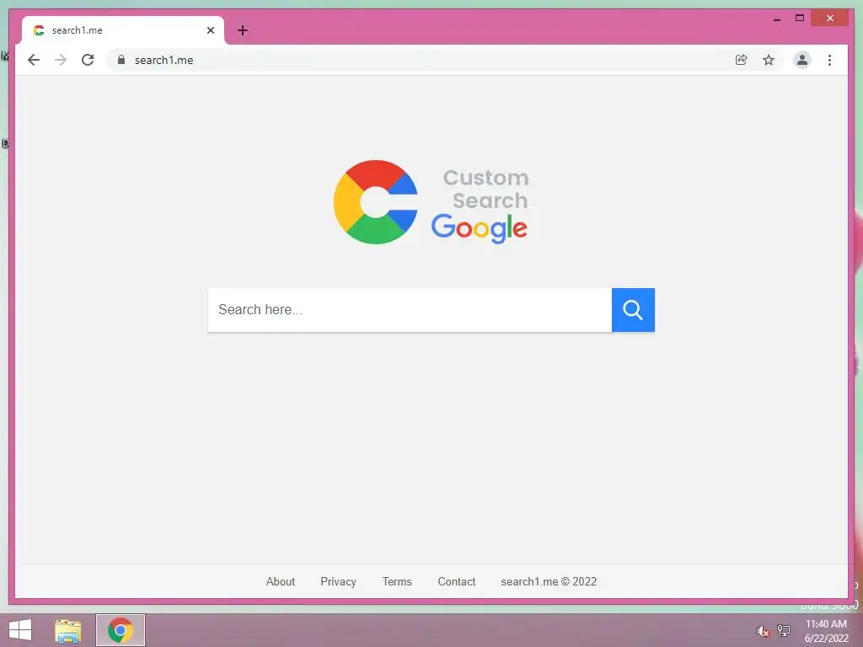Open the clock showing 11:40 AM
Screen dimensions: 863x647
[x=826, y=631]
